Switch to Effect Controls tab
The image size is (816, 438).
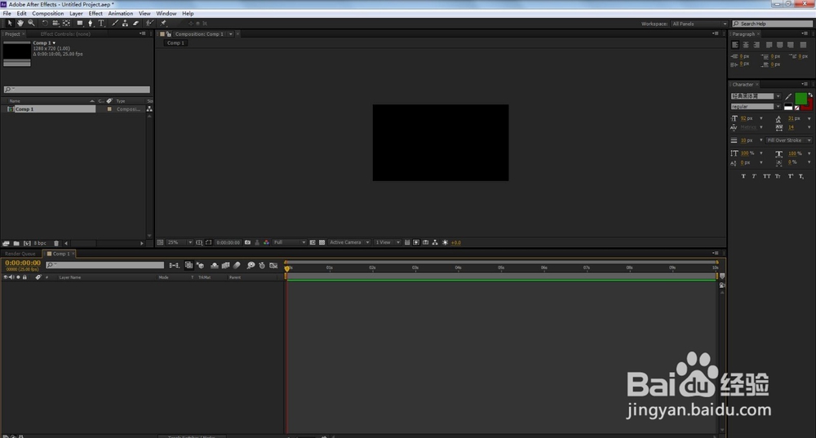coord(65,33)
